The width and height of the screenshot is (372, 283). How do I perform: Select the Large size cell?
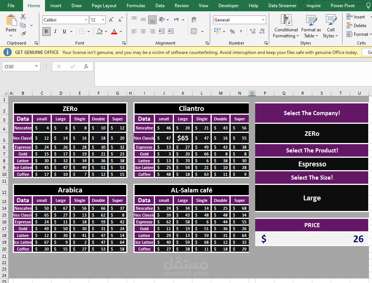click(x=312, y=198)
